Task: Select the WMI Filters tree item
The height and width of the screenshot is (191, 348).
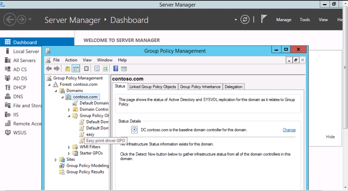Action: [90, 147]
